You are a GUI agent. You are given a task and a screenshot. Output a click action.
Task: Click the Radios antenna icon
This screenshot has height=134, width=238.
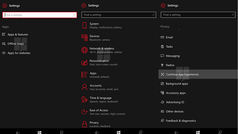coord(162,65)
